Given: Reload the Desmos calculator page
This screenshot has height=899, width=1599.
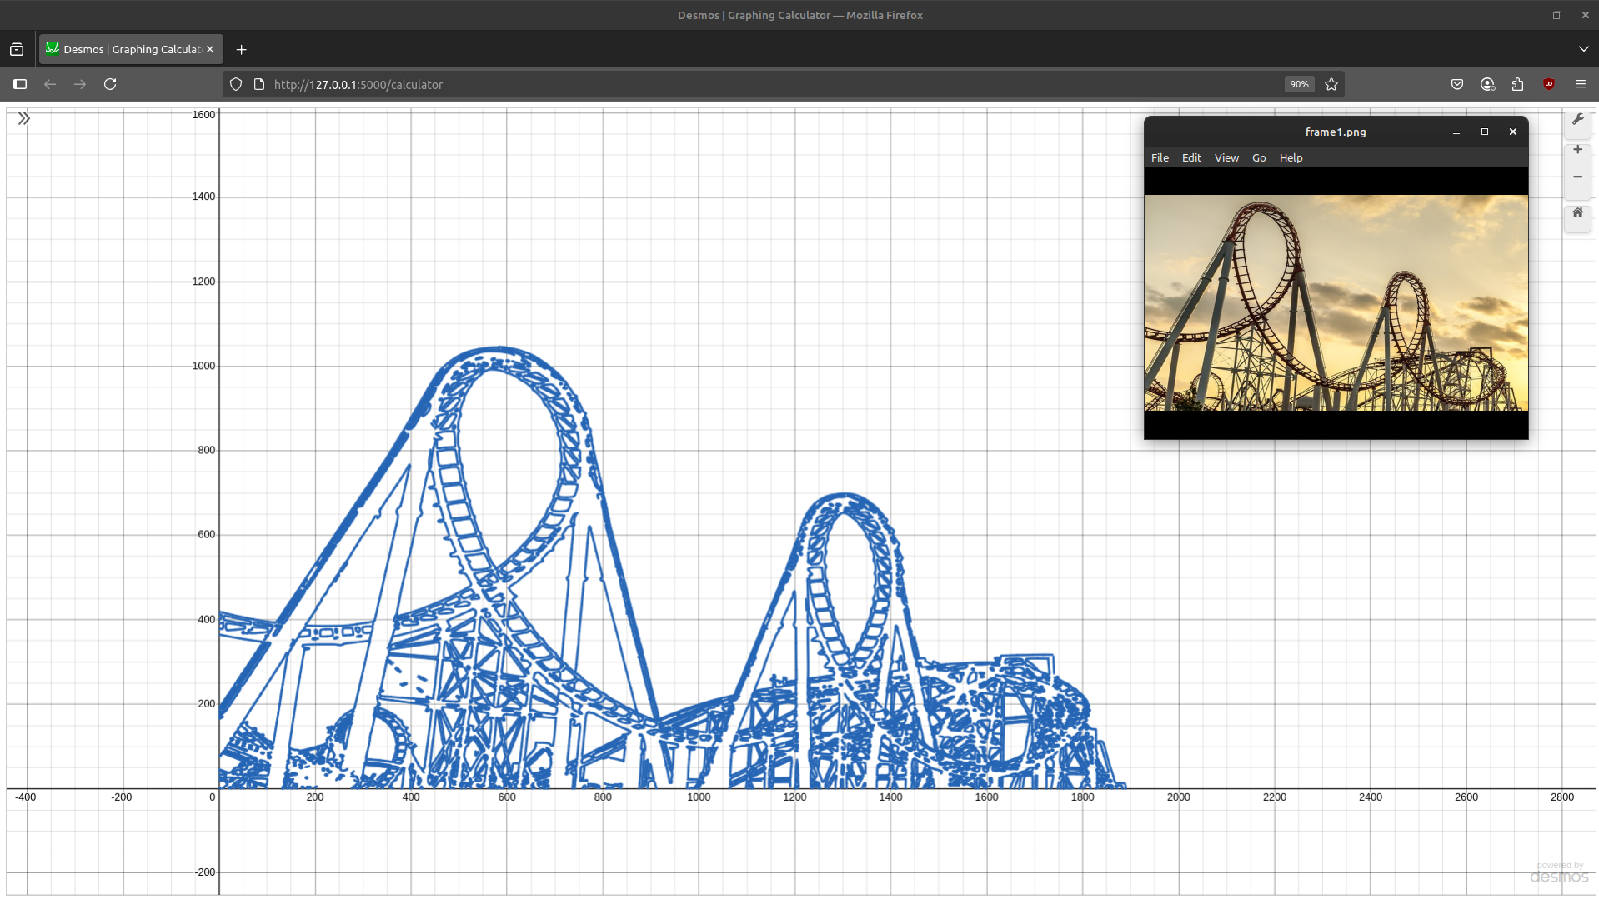Looking at the screenshot, I should click(x=110, y=84).
